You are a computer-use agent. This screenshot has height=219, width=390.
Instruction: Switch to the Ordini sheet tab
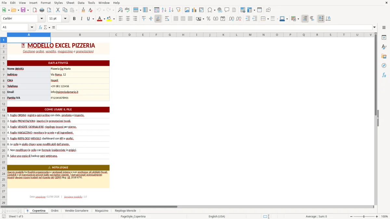(55, 211)
